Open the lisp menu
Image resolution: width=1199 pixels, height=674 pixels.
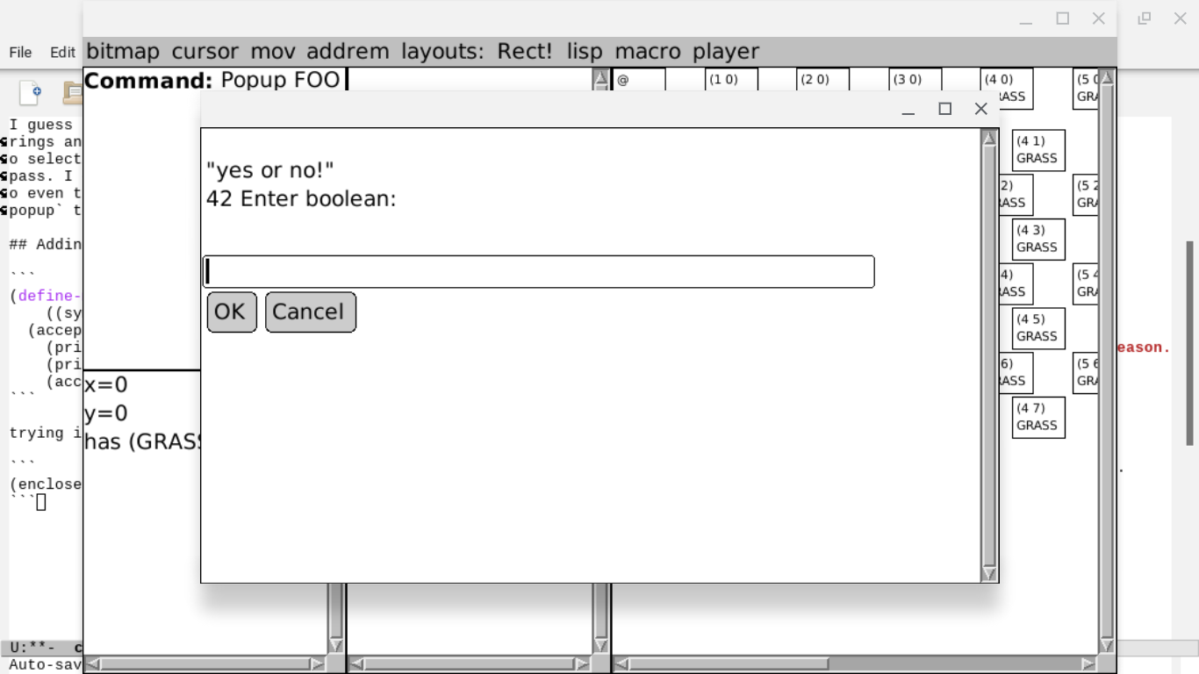point(585,52)
